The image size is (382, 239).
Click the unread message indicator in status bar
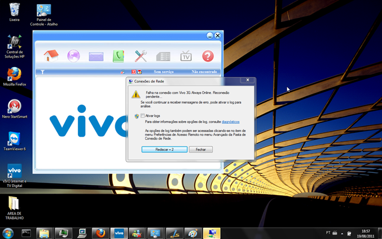(139, 72)
